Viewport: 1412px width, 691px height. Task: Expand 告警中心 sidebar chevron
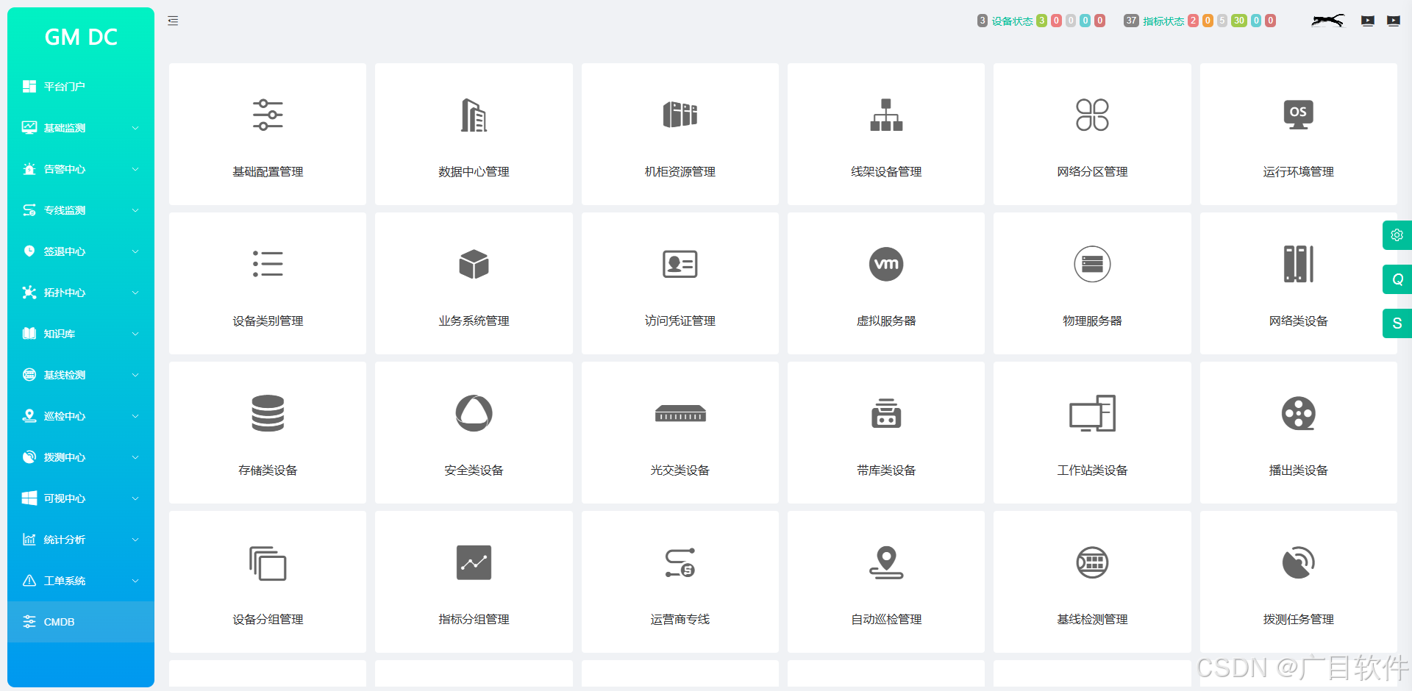(x=135, y=169)
